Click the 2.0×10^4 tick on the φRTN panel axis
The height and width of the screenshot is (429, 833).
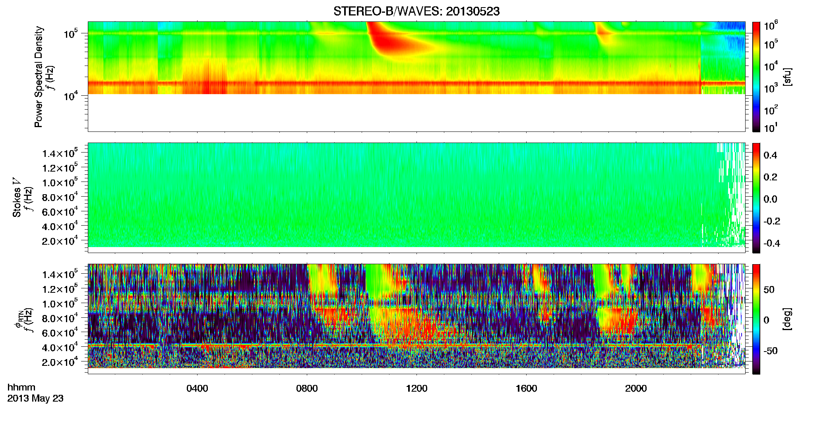tap(60, 362)
